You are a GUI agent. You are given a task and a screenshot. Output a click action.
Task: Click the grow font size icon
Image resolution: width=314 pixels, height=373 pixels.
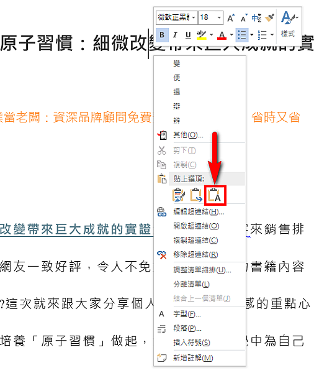pyautogui.click(x=231, y=18)
